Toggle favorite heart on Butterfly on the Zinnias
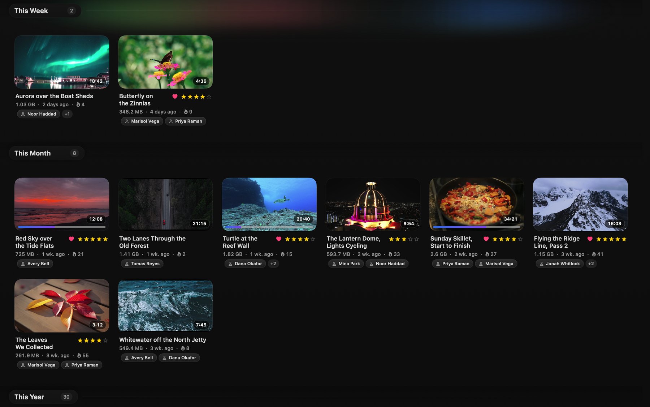 pos(175,97)
